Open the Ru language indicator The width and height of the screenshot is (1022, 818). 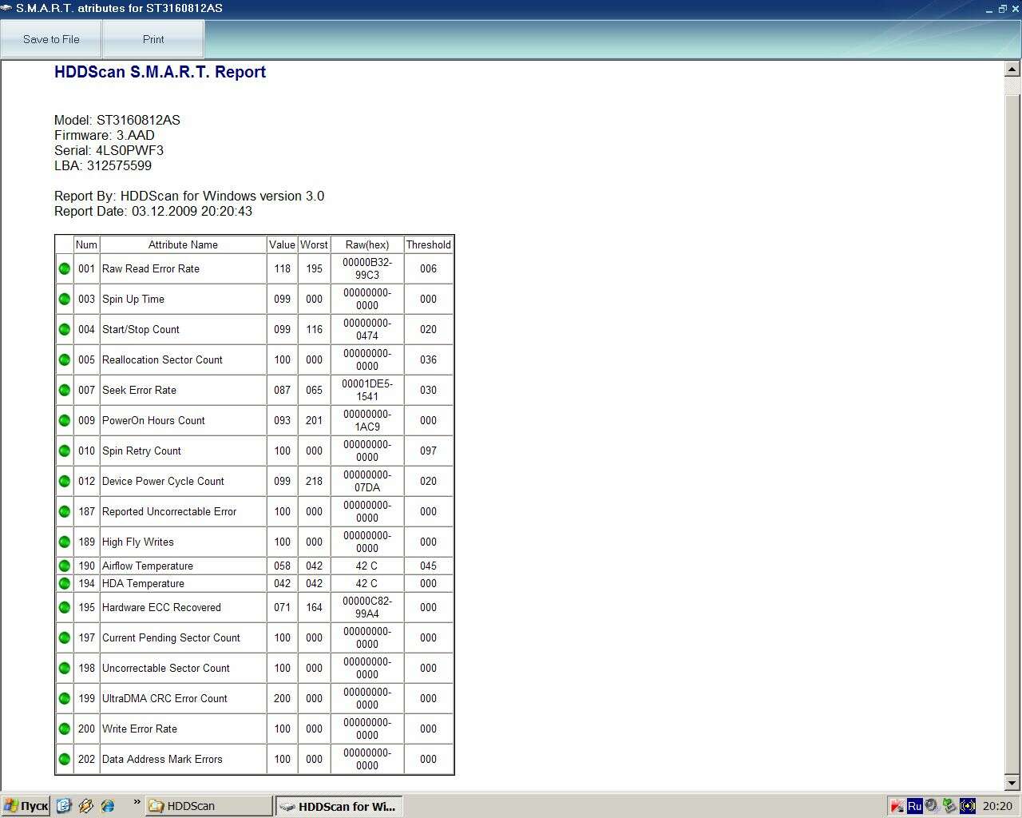(x=915, y=806)
